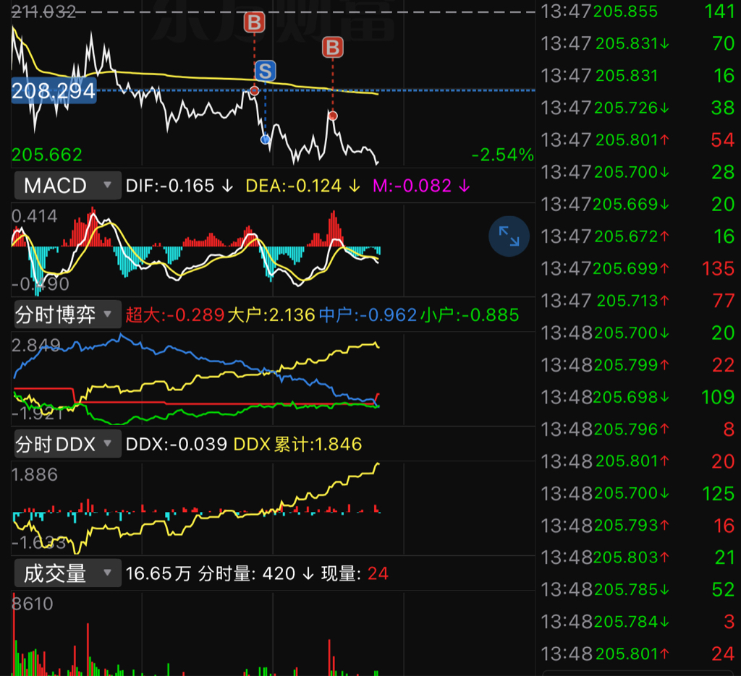Click the fullscreen expand icon on chart
This screenshot has height=676, width=741.
509,236
